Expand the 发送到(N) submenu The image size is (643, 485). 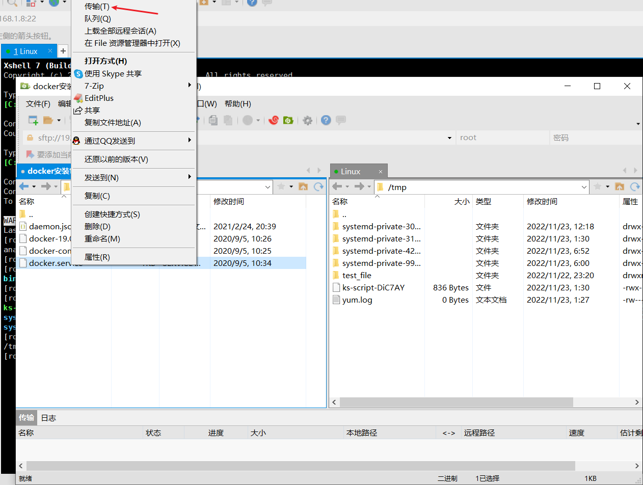point(133,178)
